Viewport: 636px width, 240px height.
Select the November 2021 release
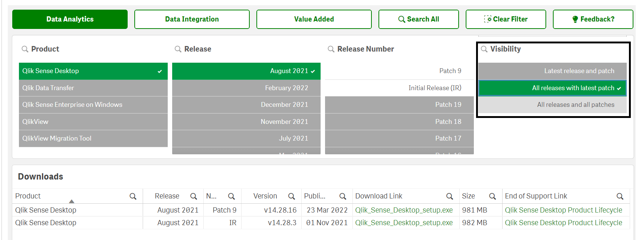[x=246, y=122]
